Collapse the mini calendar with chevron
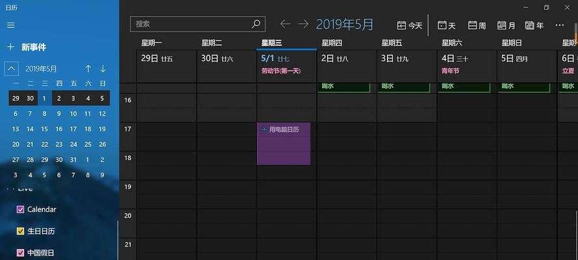 (12, 69)
